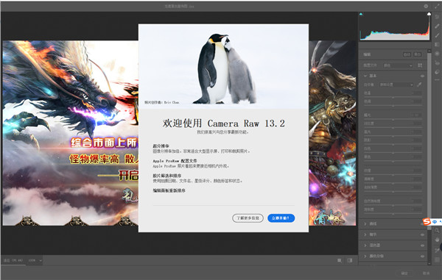This screenshot has width=442, height=280.
Task: Click the Sogou input method icon
Action: (x=427, y=221)
